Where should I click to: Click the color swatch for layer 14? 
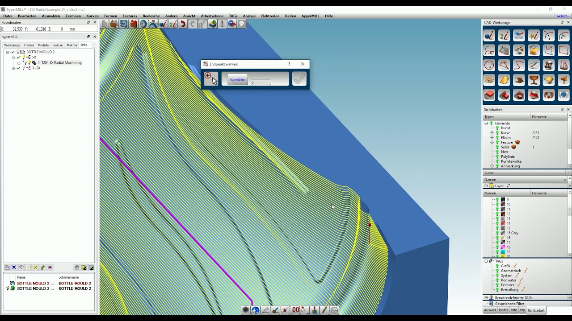click(x=503, y=223)
